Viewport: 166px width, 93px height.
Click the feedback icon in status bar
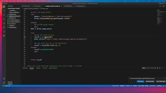[x=163, y=86]
